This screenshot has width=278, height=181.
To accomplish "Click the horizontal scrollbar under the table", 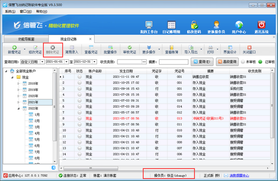I will 164,168.
